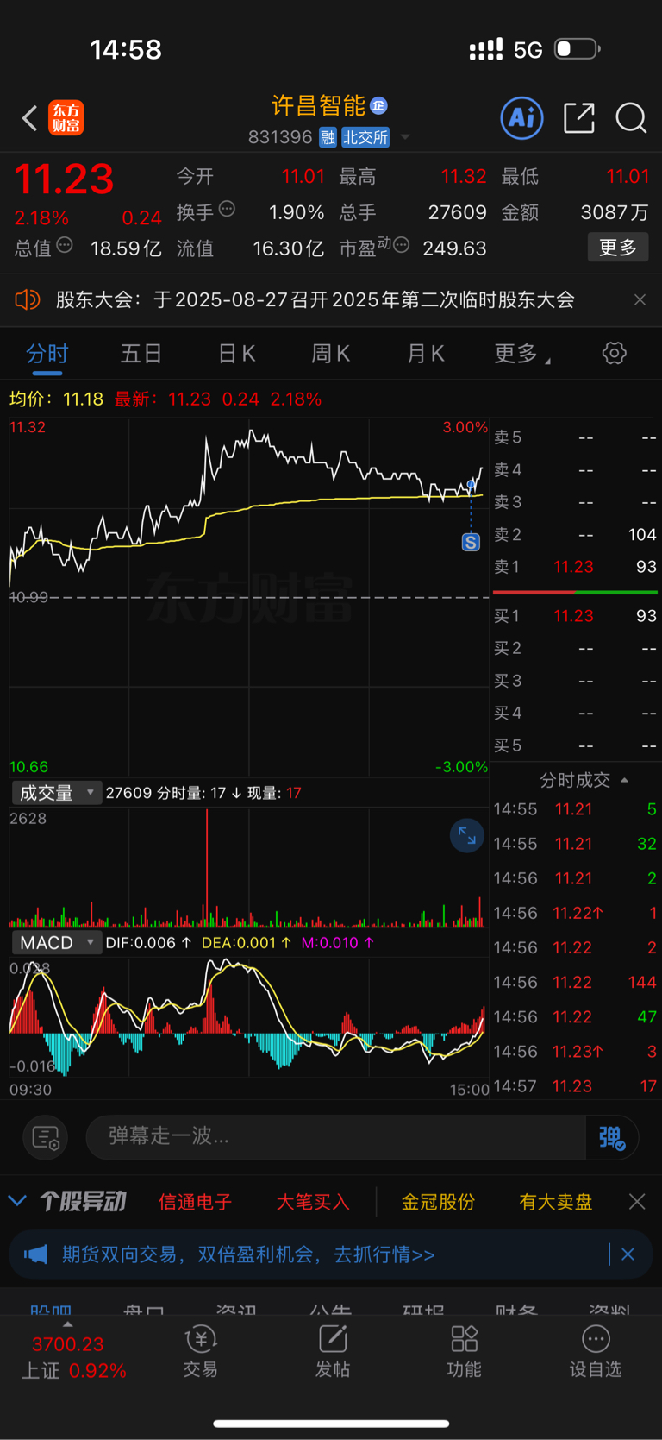Tap the 弹幕走一波 input field

coord(336,1136)
